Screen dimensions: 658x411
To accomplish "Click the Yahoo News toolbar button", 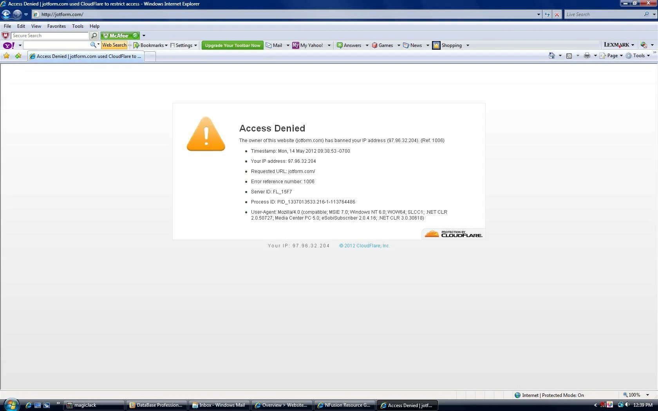I will (x=412, y=45).
